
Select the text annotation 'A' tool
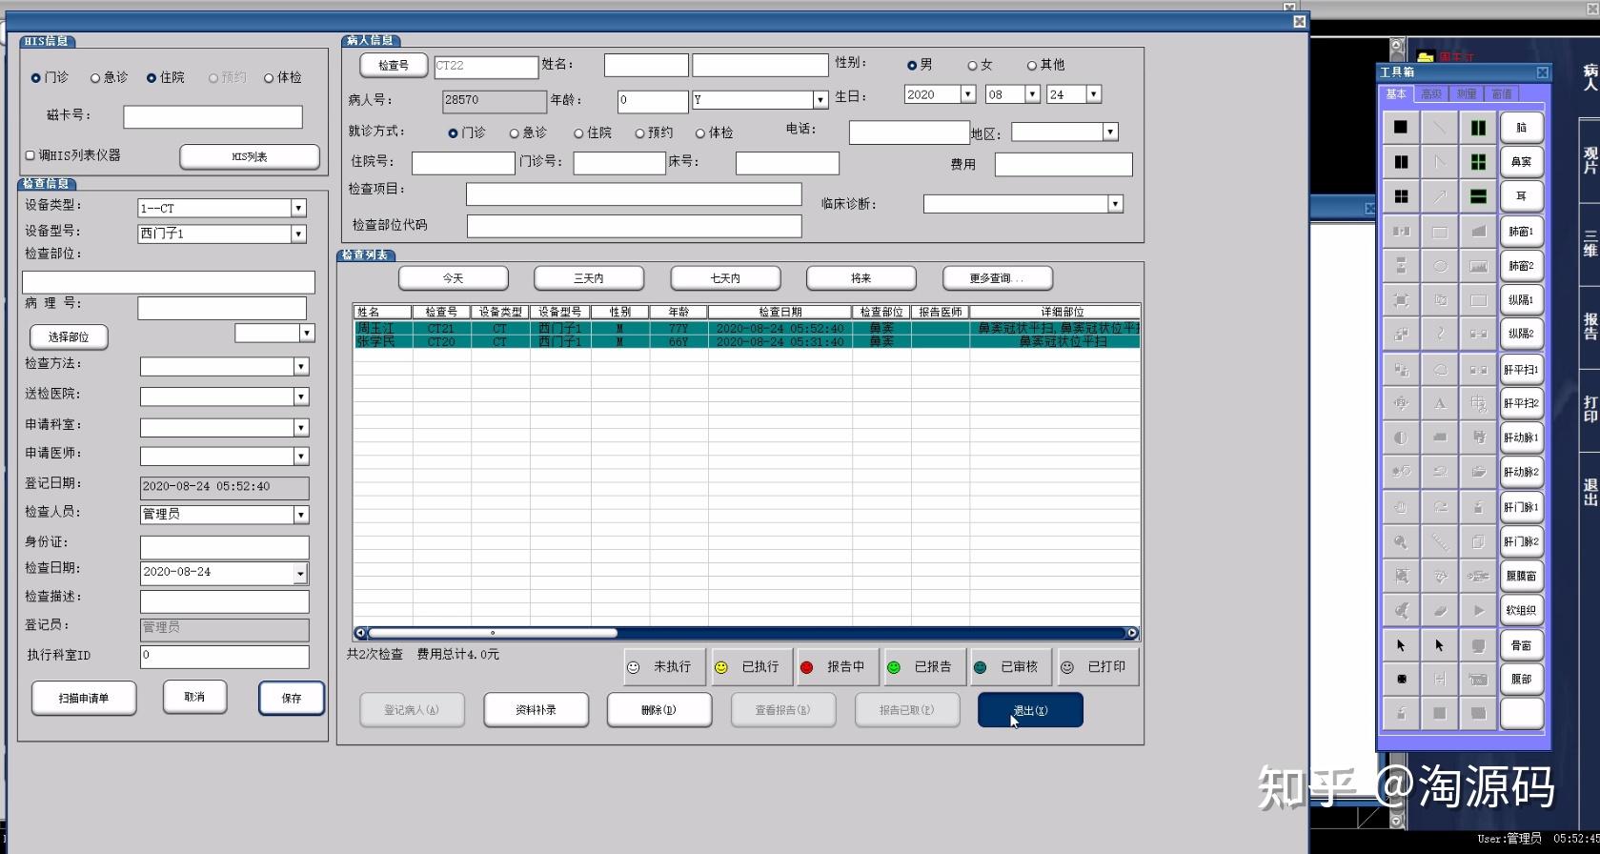coord(1439,403)
